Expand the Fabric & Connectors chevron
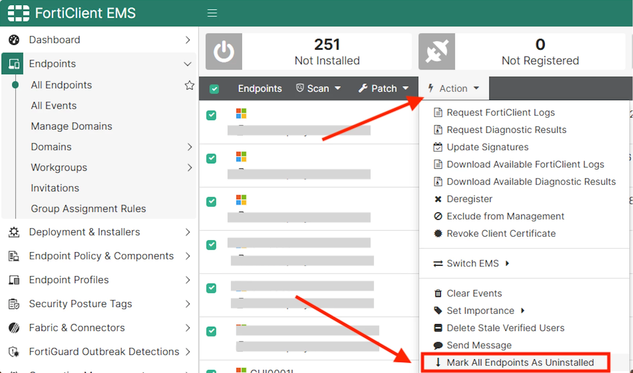Screen dimensions: 633x373 pyautogui.click(x=188, y=328)
